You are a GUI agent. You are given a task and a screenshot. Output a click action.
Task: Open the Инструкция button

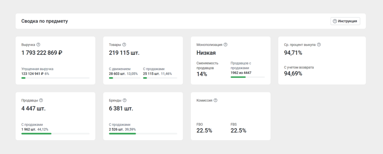click(345, 21)
